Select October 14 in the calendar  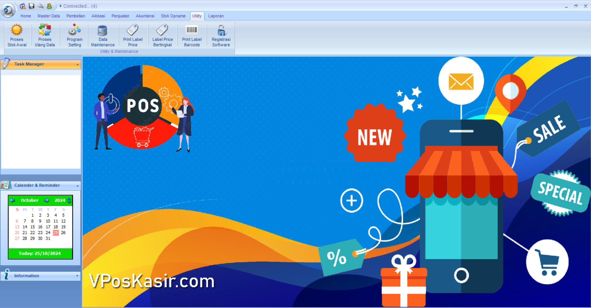point(25,227)
